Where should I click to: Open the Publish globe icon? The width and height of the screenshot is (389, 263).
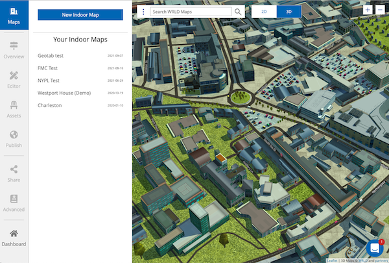14,138
